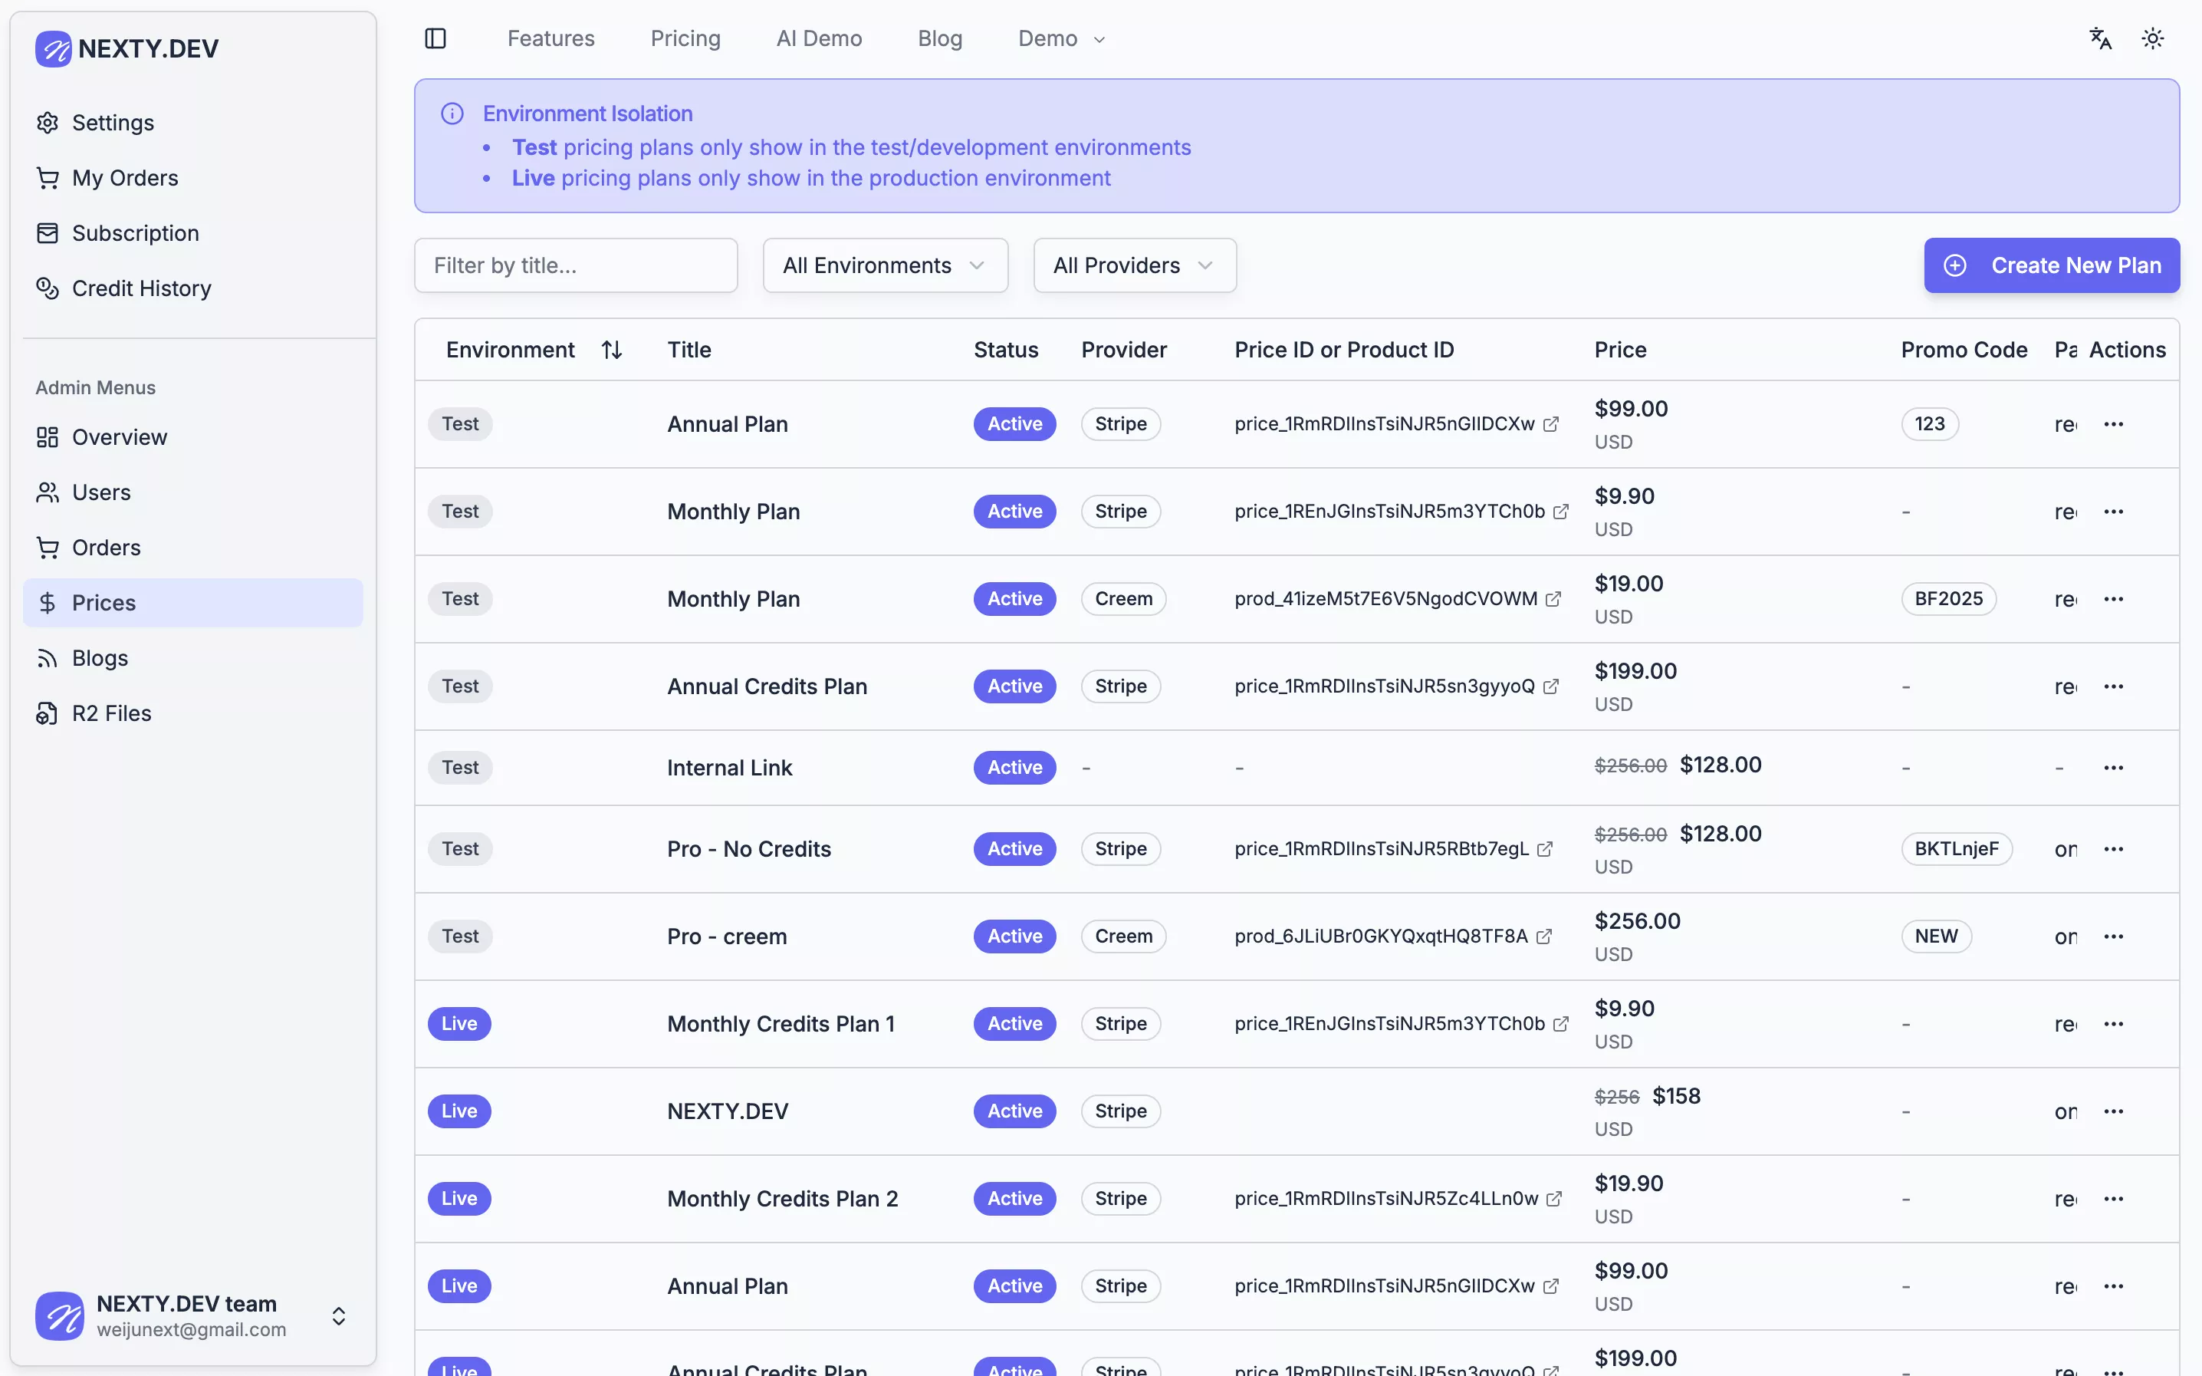2202x1376 pixels.
Task: Open the Monthly Plan Stripe price external link
Action: (1561, 512)
